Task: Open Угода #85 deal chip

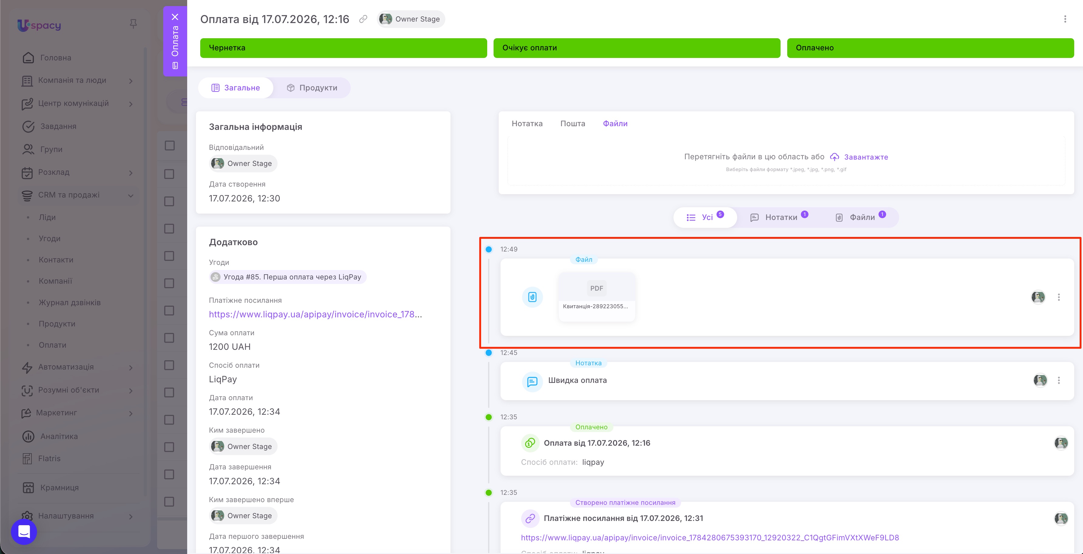Action: point(288,277)
